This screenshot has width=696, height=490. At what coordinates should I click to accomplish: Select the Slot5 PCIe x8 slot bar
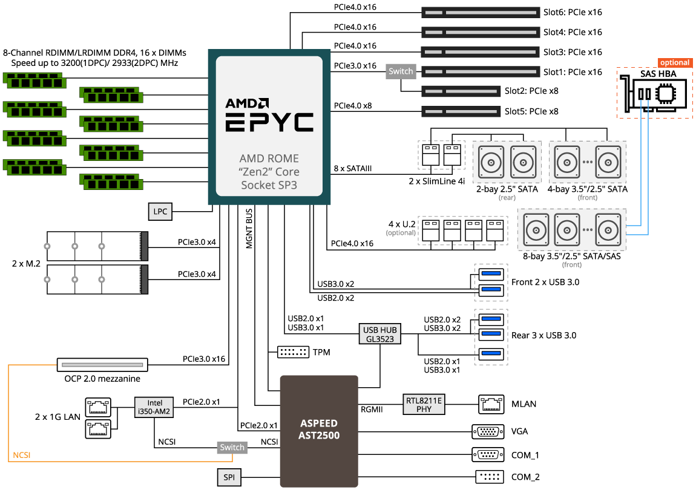click(x=461, y=111)
